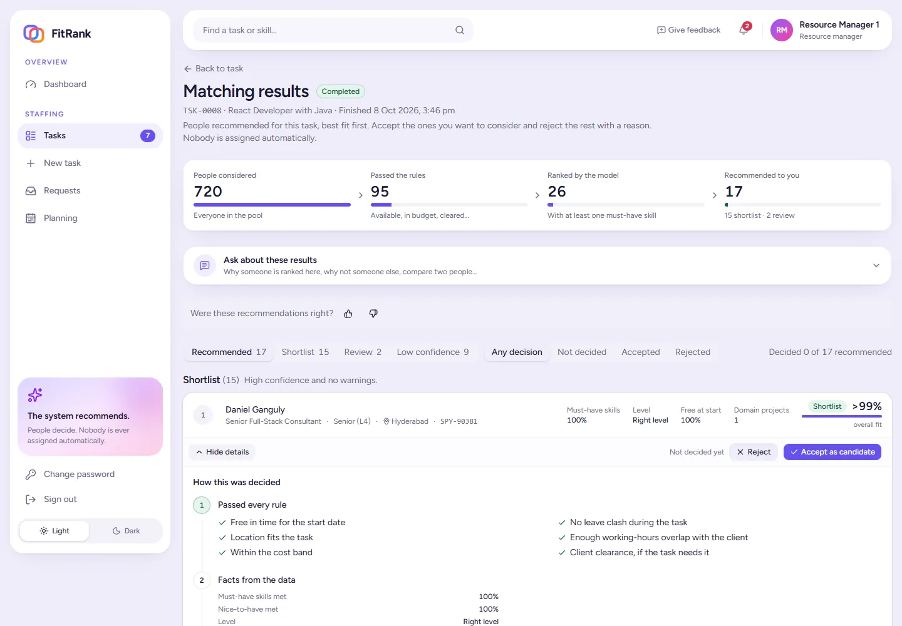Viewport: 902px width, 626px height.
Task: Filter by Not decided
Action: (x=582, y=352)
